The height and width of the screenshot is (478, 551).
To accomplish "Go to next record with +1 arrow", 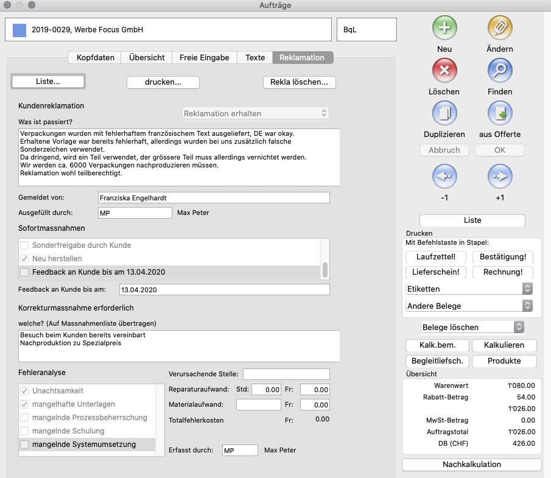I will [500, 177].
